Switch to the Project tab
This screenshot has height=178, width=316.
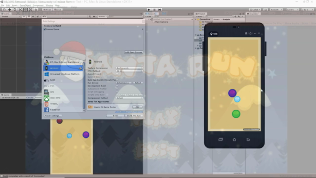[200, 14]
